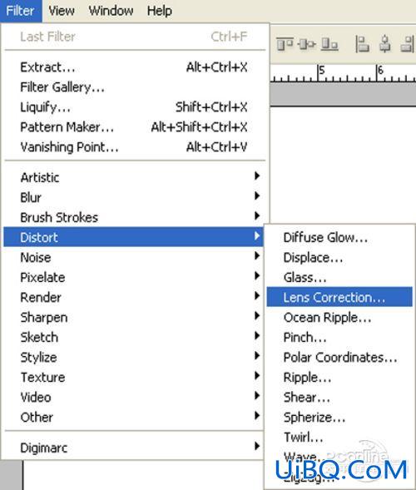This screenshot has height=490, width=416.
Task: Open the Window menu
Action: (111, 11)
